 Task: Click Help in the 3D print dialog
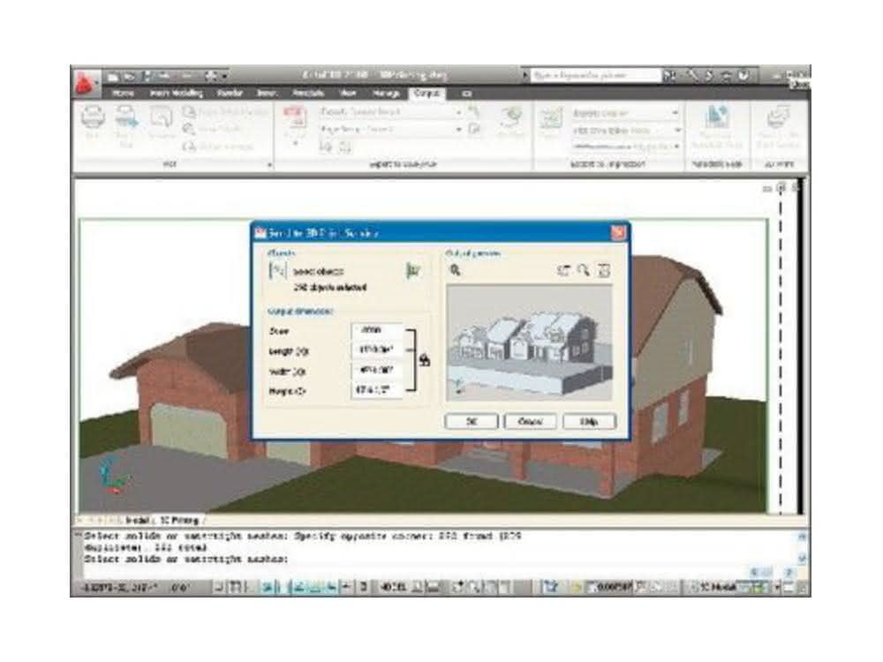tap(589, 421)
